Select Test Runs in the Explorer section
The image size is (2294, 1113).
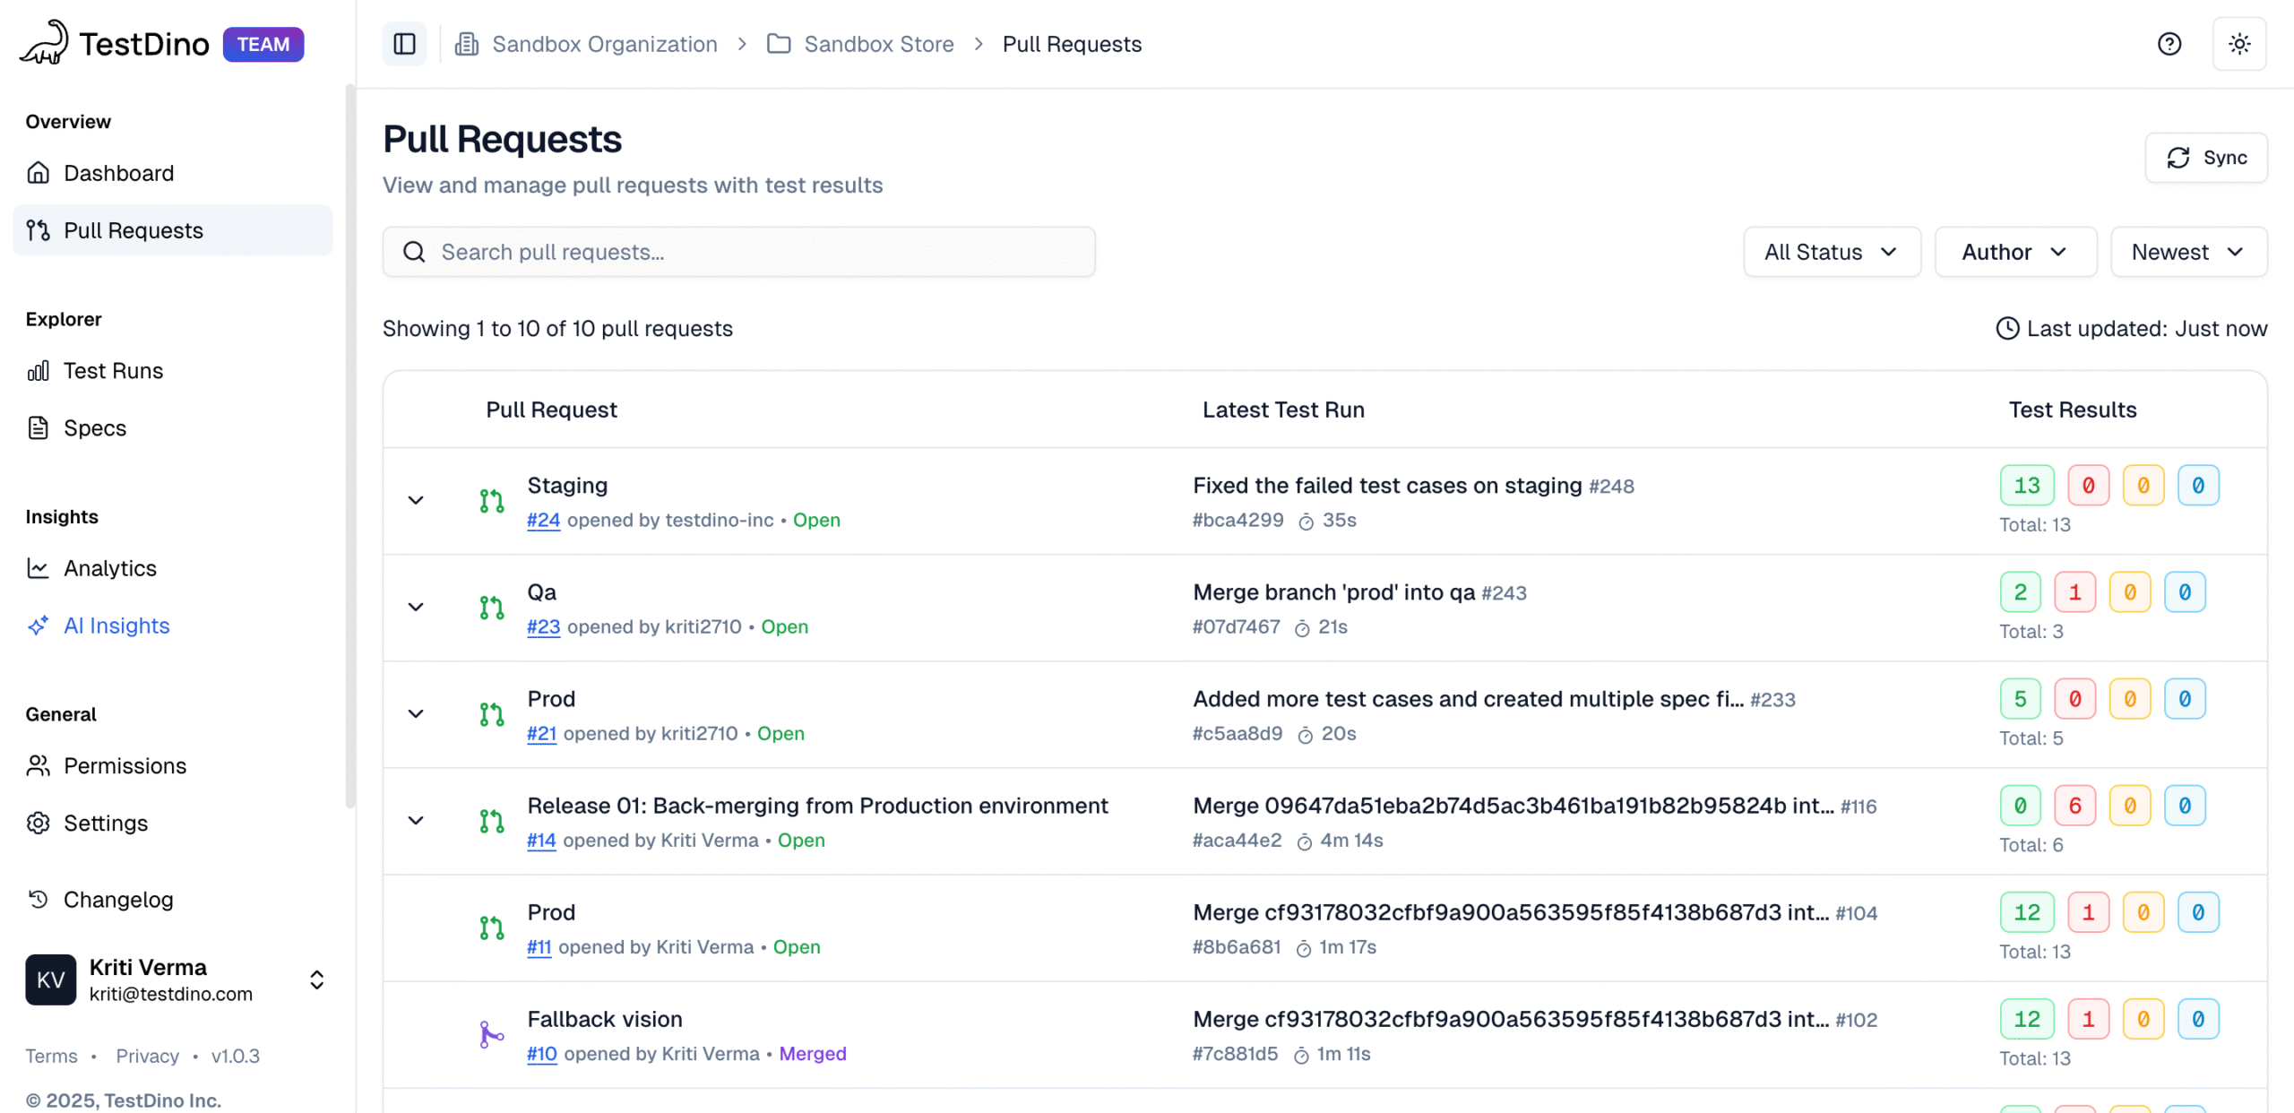(113, 370)
